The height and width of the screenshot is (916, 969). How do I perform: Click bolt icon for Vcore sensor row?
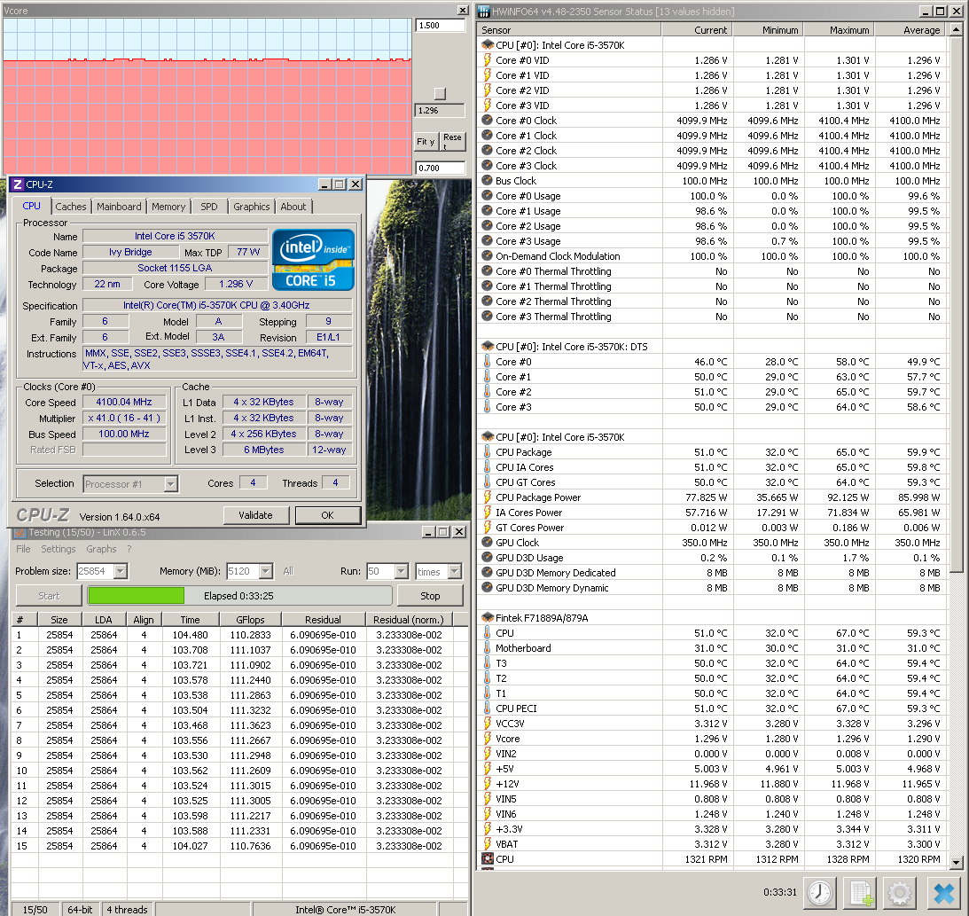[x=488, y=739]
